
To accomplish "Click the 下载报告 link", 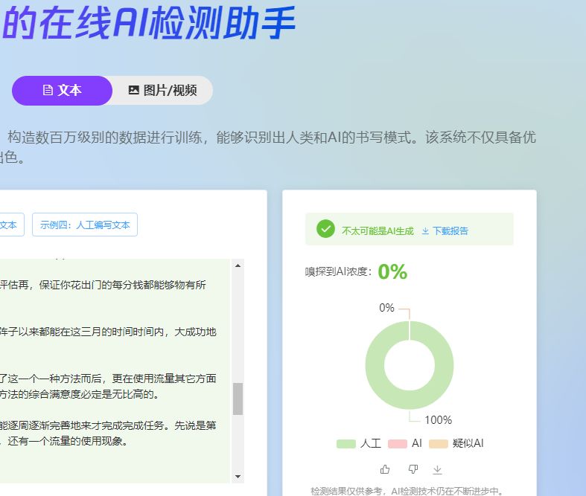I will [450, 231].
